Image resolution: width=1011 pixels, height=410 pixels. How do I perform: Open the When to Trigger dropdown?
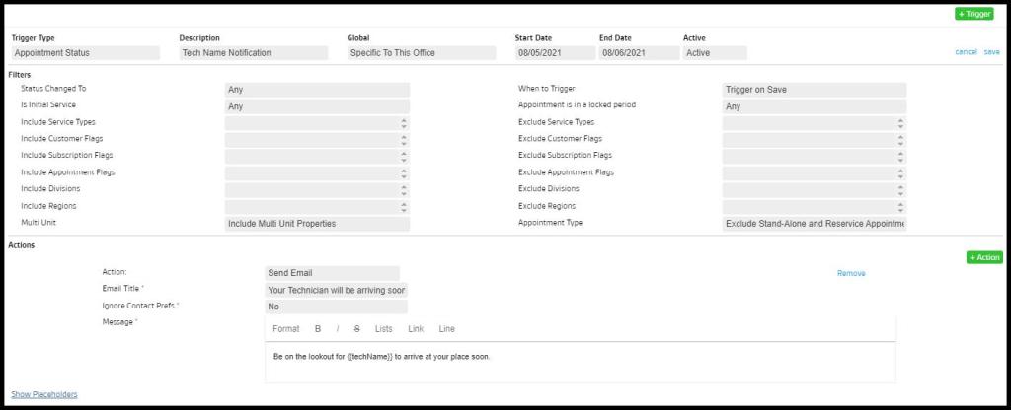tap(814, 90)
